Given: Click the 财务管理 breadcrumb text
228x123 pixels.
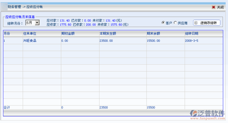Looking at the screenshot, I should tap(14, 6).
